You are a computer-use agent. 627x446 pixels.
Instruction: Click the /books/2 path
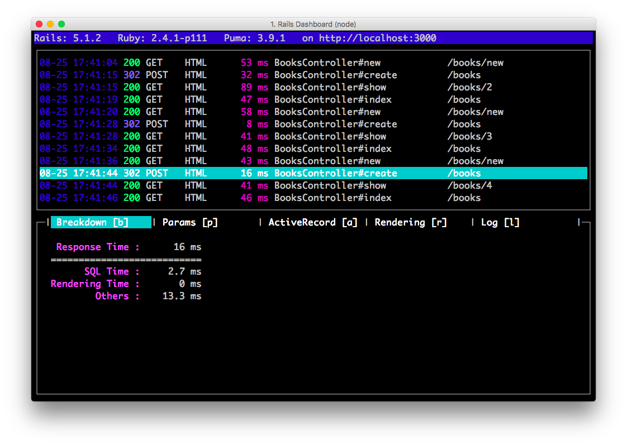[x=470, y=88]
